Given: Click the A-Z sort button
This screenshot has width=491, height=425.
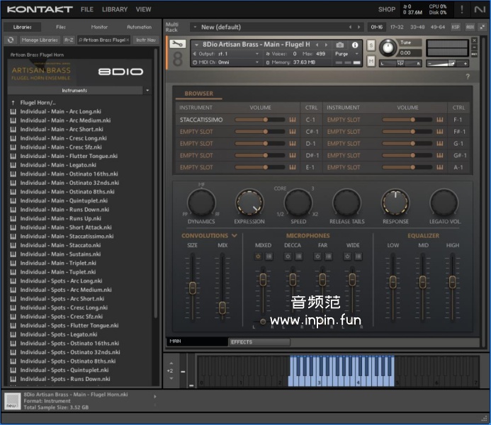Looking at the screenshot, I should [69, 40].
